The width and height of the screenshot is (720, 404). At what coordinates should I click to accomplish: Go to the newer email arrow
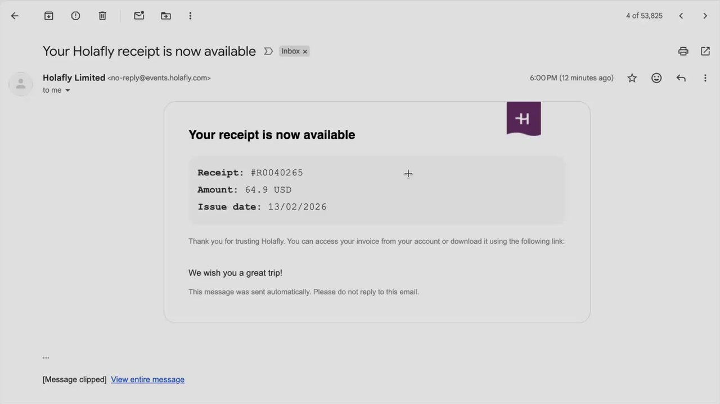(681, 16)
